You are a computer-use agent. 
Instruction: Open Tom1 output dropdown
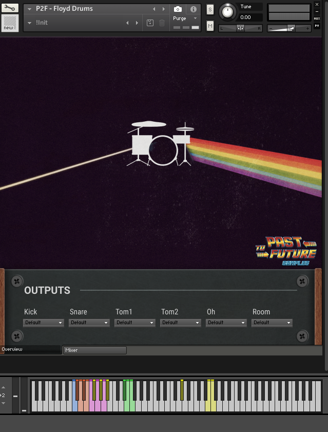(135, 323)
